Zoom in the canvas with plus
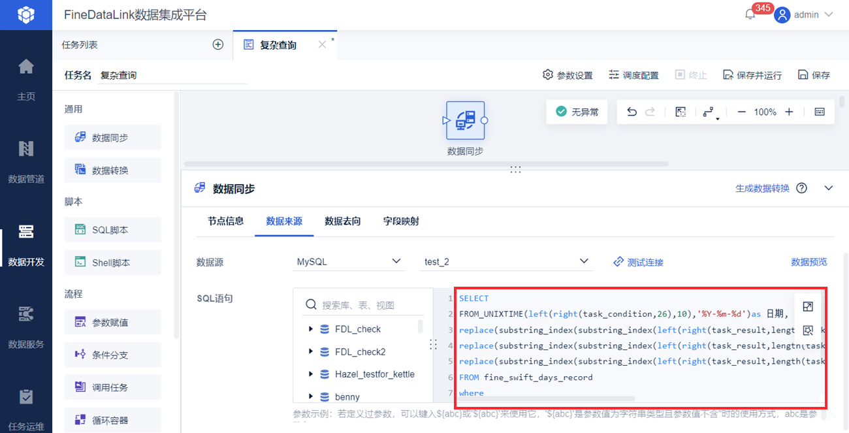849x433 pixels. [x=789, y=112]
